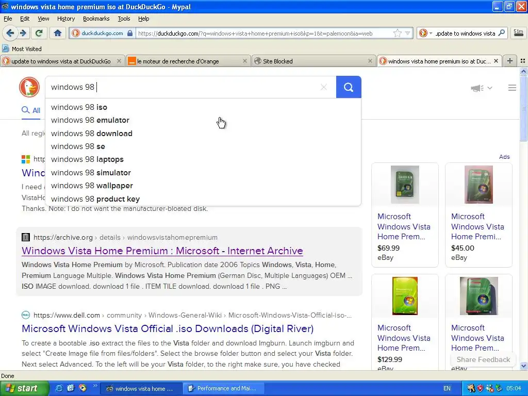The height and width of the screenshot is (396, 528).
Task: Click the search bar magnifier icon
Action: (501, 33)
